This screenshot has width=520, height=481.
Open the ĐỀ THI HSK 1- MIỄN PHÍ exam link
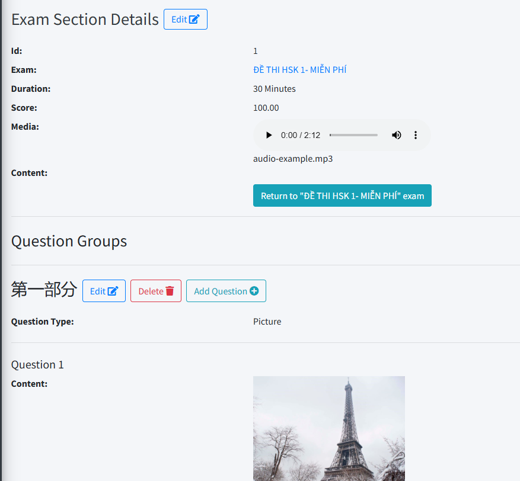coord(299,70)
